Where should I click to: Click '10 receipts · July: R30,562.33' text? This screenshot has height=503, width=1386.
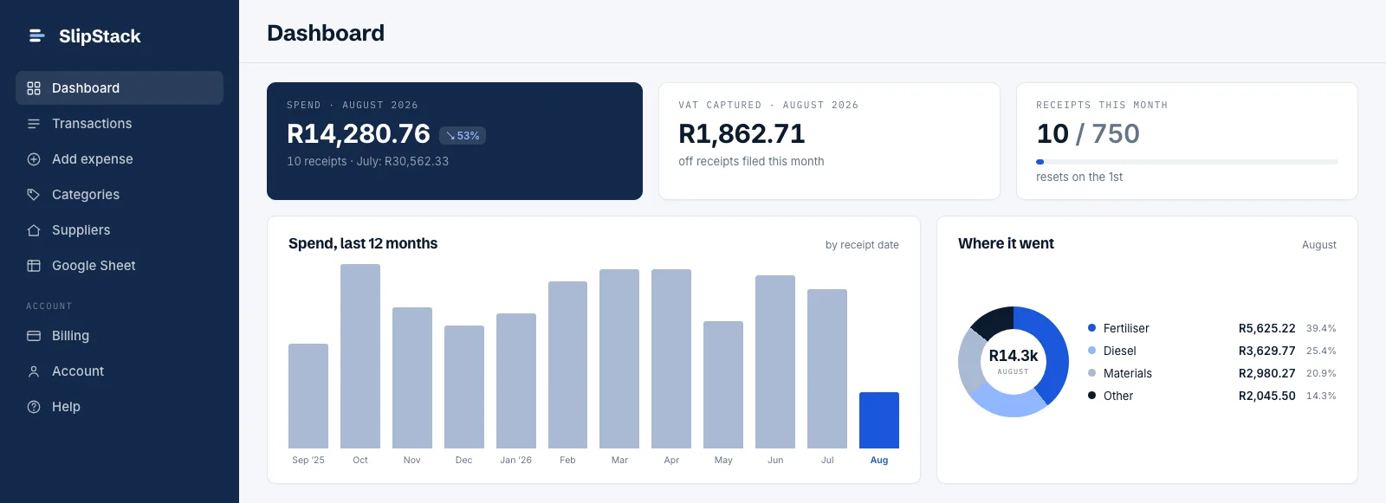(x=368, y=161)
